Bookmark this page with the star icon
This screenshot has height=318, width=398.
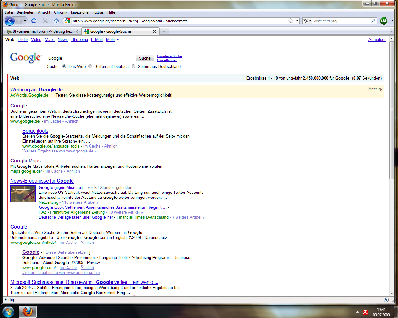coord(291,21)
